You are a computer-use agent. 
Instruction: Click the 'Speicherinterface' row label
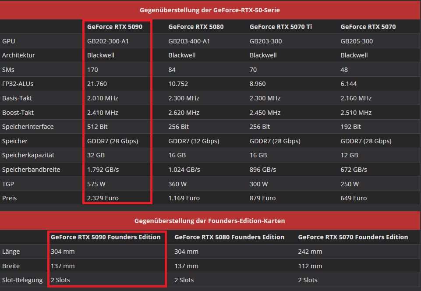coord(28,127)
